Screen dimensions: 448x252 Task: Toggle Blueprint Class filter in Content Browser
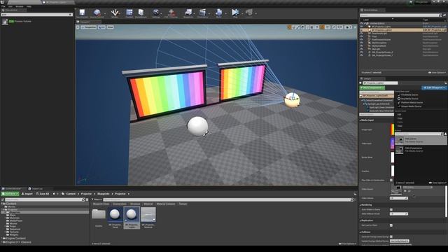(x=101, y=204)
